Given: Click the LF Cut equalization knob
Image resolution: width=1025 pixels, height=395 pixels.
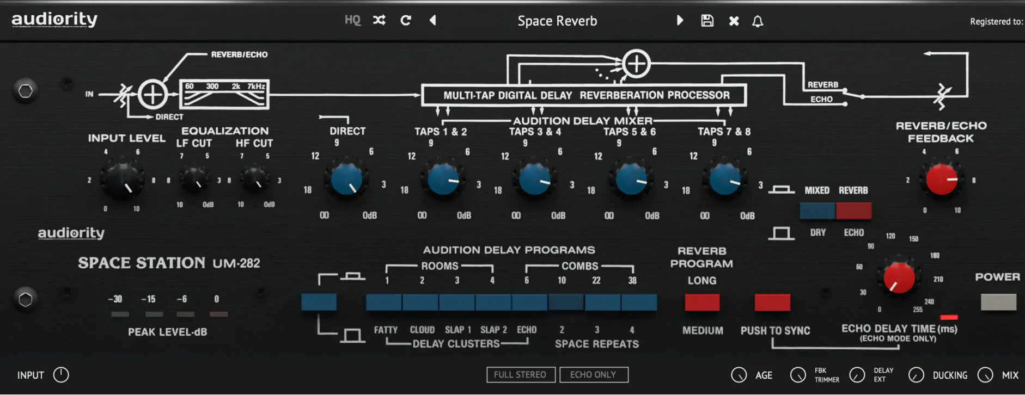Looking at the screenshot, I should coord(194,179).
